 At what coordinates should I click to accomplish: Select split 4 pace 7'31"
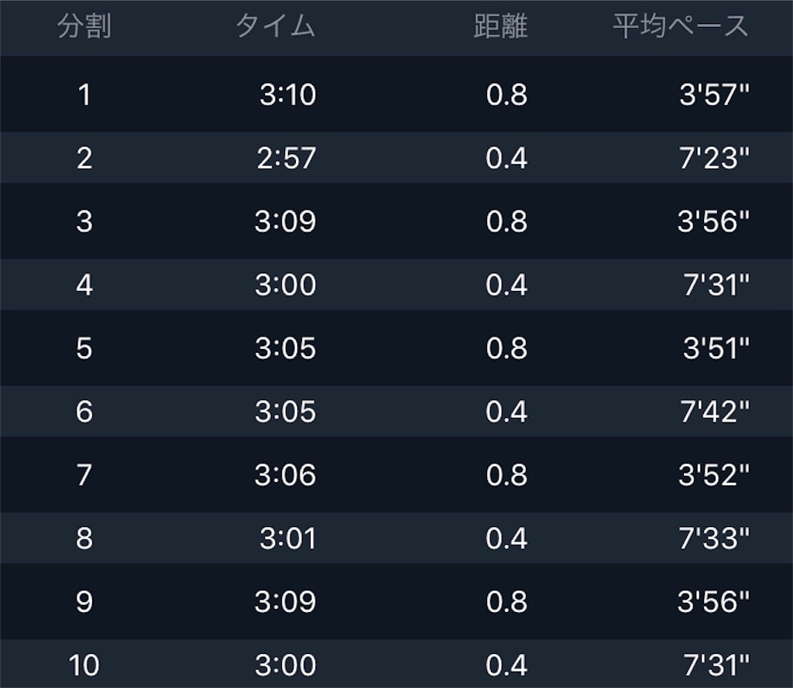(x=716, y=285)
